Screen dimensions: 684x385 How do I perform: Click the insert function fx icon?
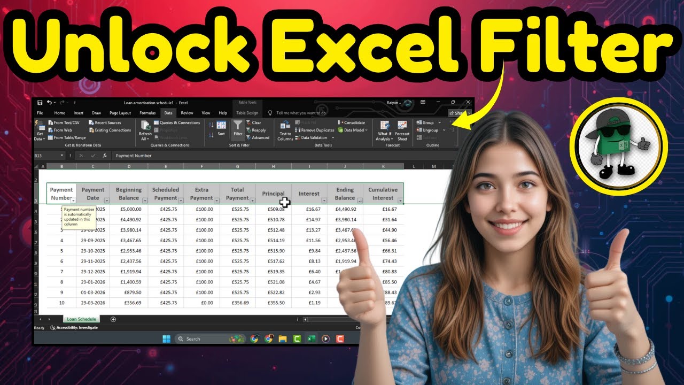pos(105,156)
